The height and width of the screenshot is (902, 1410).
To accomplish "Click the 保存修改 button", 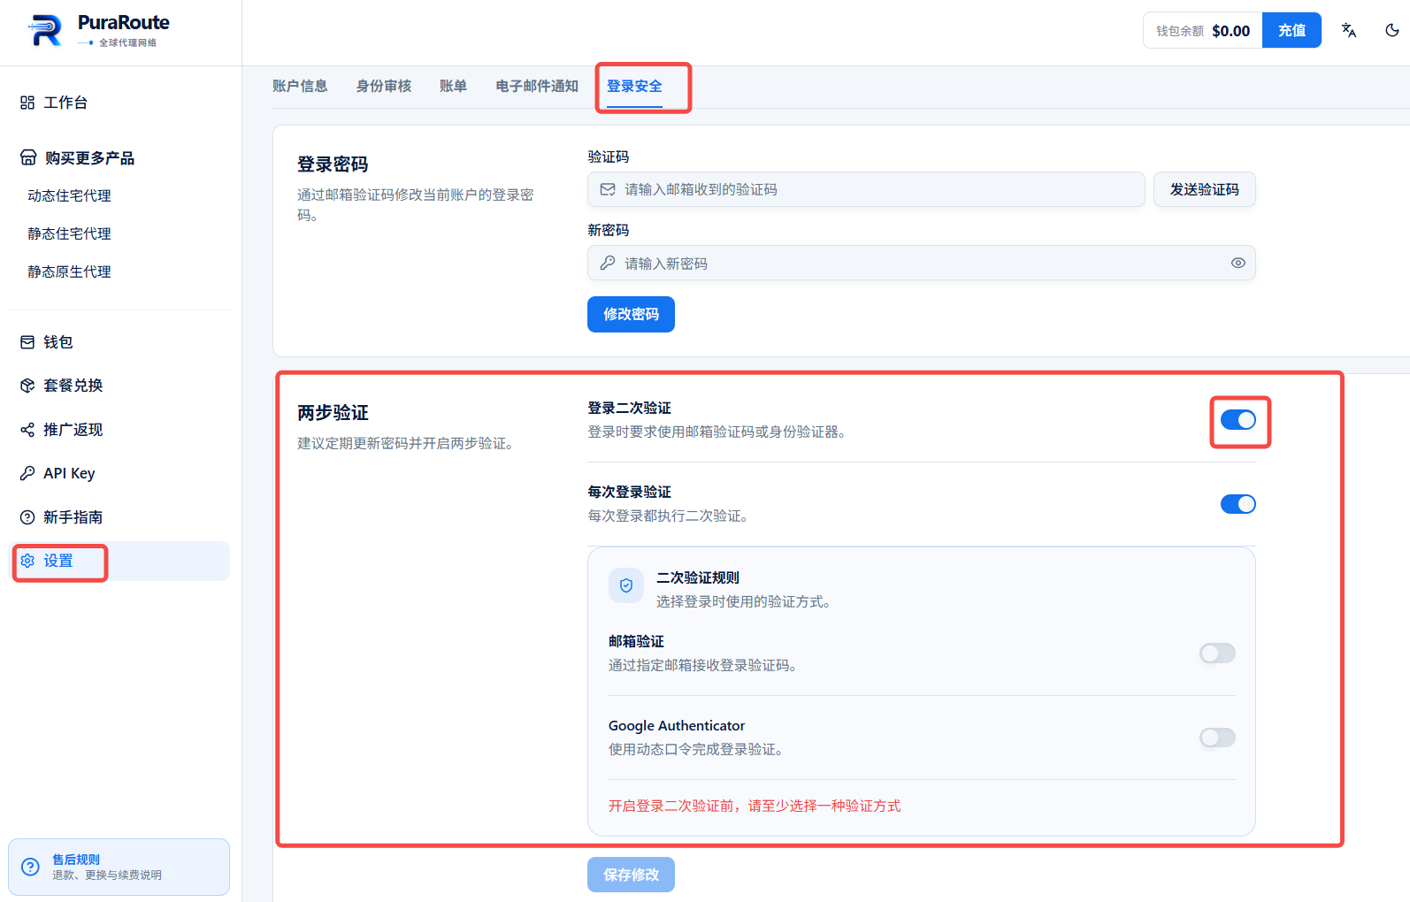I will 631,875.
